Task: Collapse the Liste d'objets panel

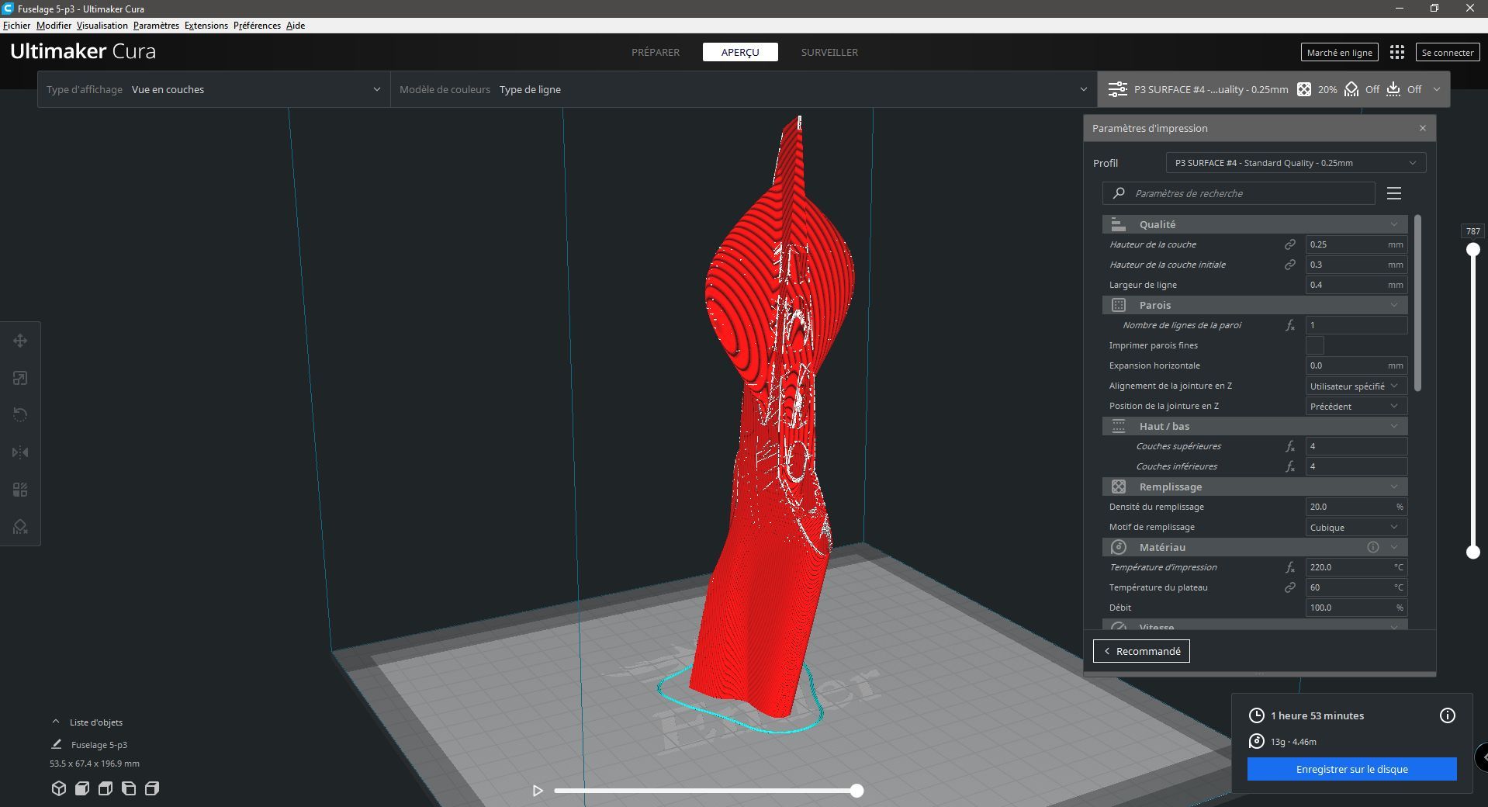Action: point(56,722)
